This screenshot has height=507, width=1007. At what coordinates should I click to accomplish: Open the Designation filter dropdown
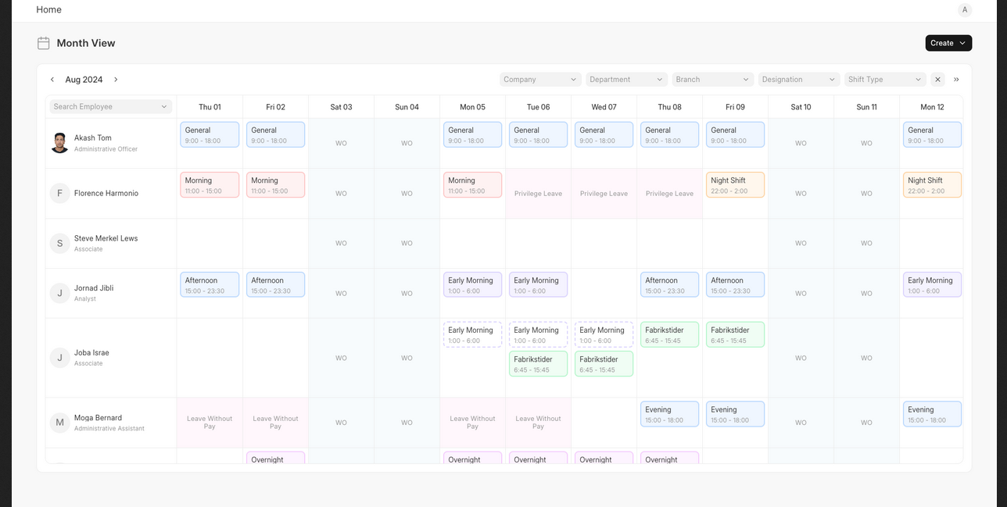[798, 80]
